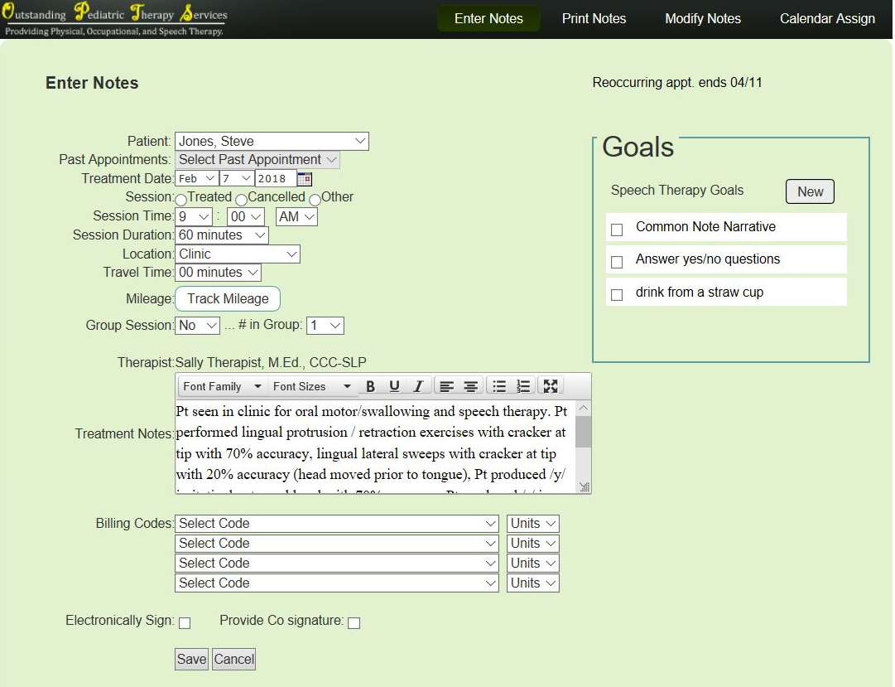The image size is (895, 687).
Task: Center-align the treatment notes text
Action: point(470,386)
